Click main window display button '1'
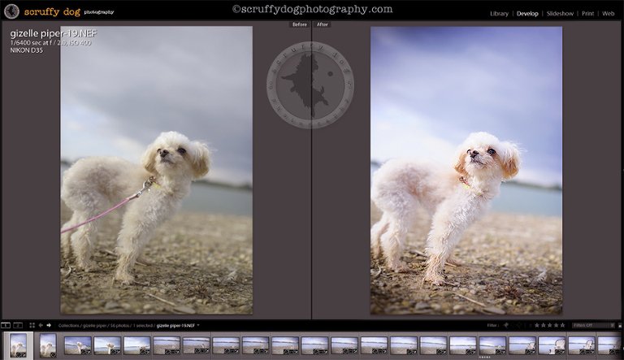The image size is (624, 360). pyautogui.click(x=5, y=325)
